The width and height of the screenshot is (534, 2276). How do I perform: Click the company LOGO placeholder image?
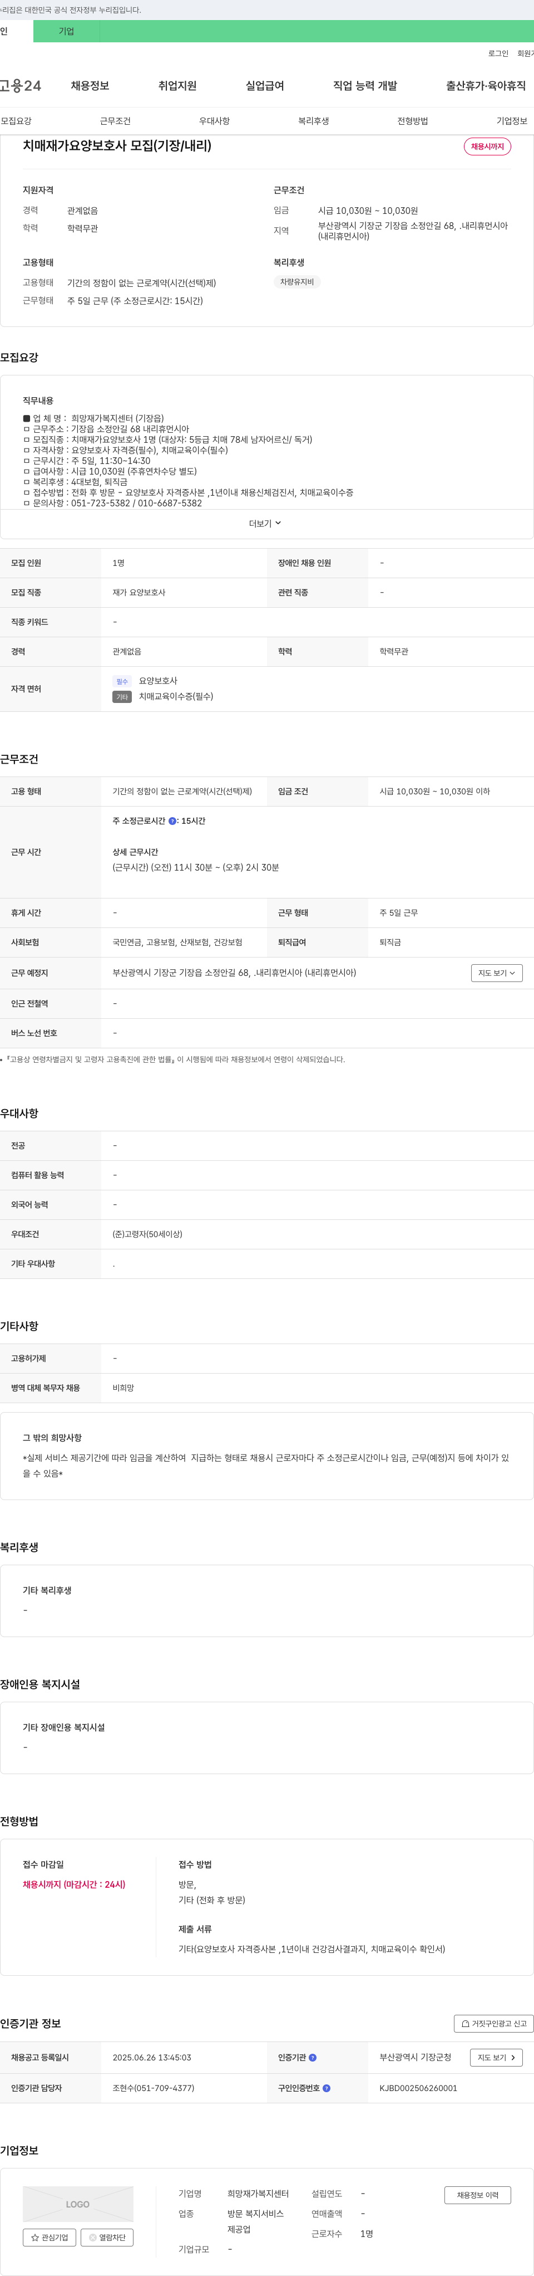click(x=78, y=2205)
